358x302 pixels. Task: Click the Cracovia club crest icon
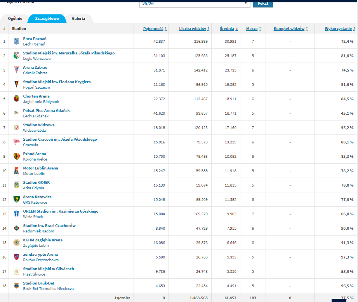click(x=16, y=142)
